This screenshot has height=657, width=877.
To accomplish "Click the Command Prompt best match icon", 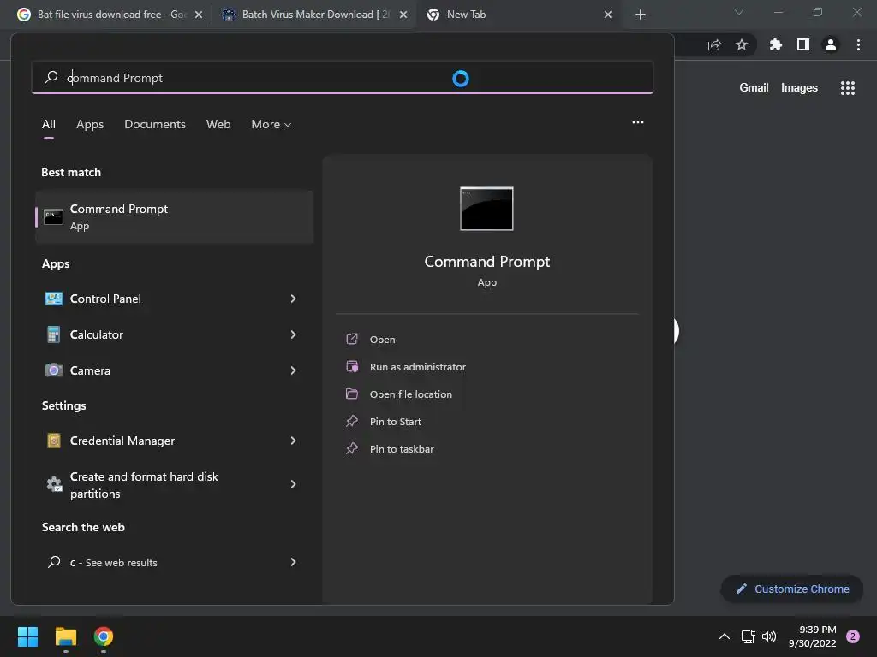I will [x=53, y=216].
